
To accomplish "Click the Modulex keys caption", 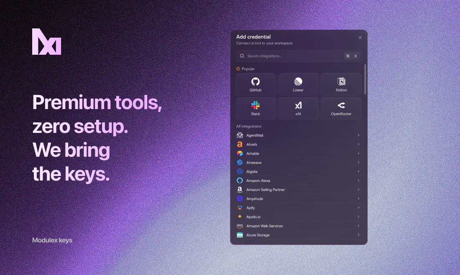I will 52,240.
